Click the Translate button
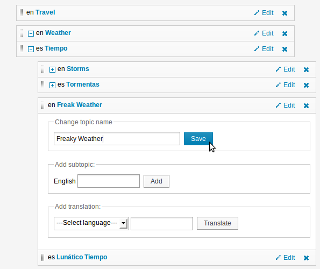Viewport: 320px width, 269px height. tap(217, 223)
